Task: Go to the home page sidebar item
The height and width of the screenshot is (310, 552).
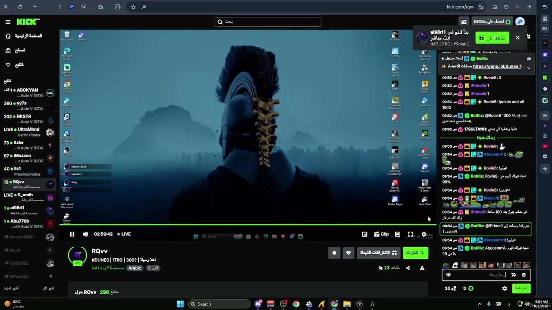Action: [x=24, y=36]
